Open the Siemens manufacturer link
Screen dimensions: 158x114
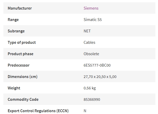click(91, 8)
